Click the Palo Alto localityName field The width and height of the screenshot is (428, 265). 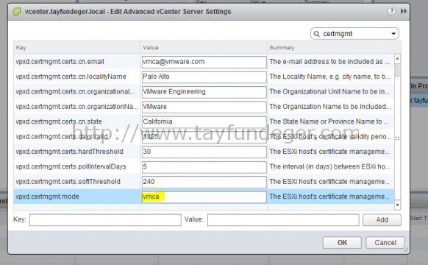click(x=204, y=77)
